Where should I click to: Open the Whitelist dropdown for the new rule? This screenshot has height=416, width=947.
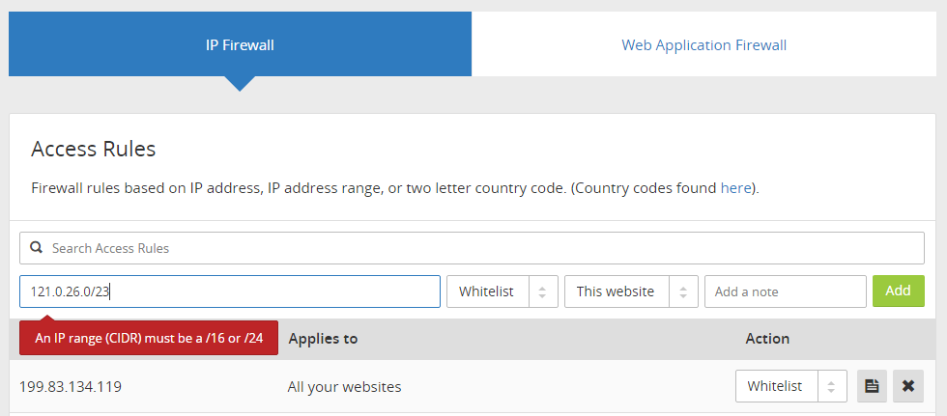[x=502, y=291]
